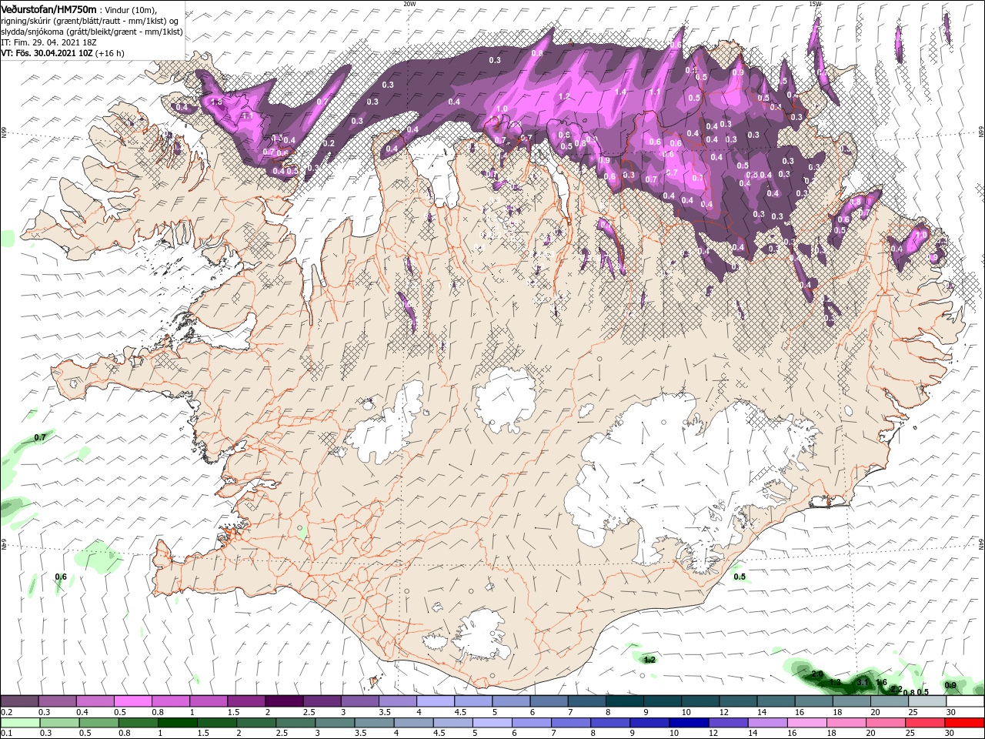Pick the bright magenta swatch above the 0.5 label in the upper legend
Image resolution: width=985 pixels, height=739 pixels.
(132, 701)
